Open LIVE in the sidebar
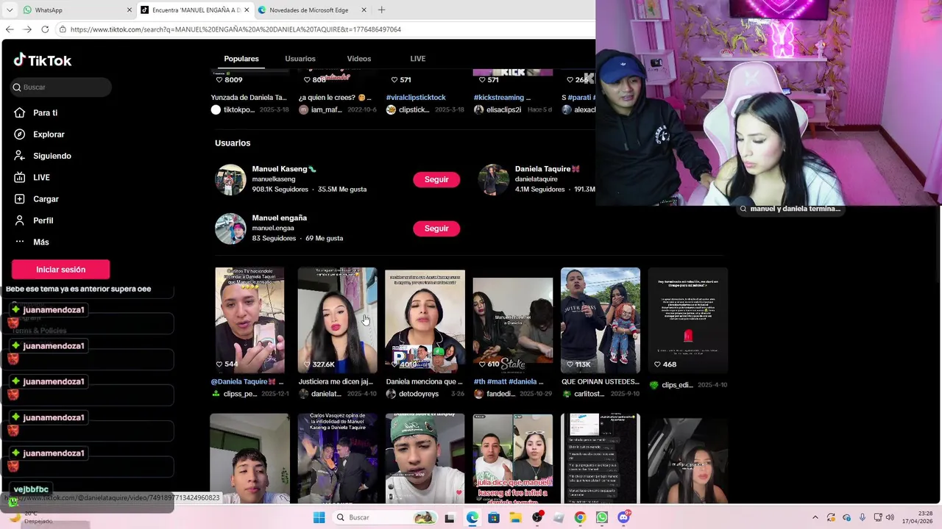This screenshot has height=529, width=942. pos(41,177)
